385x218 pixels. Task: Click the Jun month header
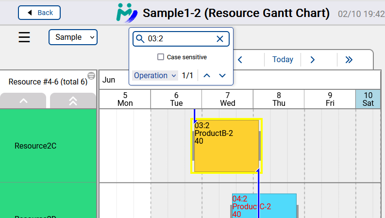point(109,80)
